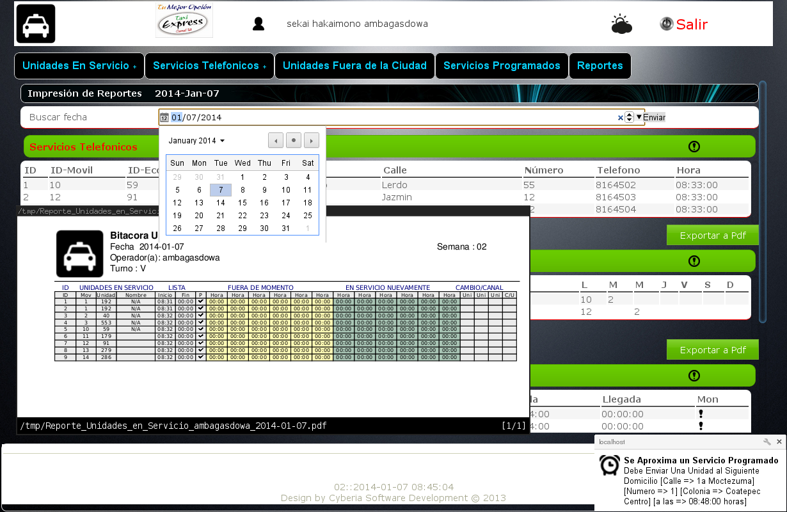
Task: Toggle the P checkbox for unit 286
Action: [x=200, y=356]
